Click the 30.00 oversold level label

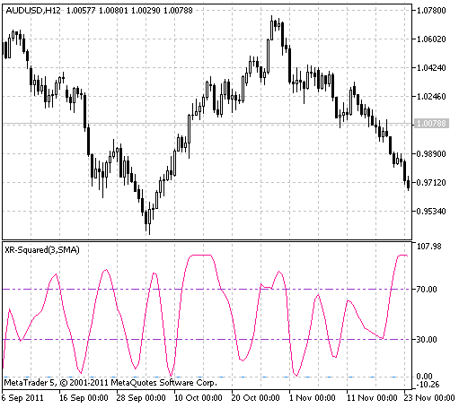427,339
